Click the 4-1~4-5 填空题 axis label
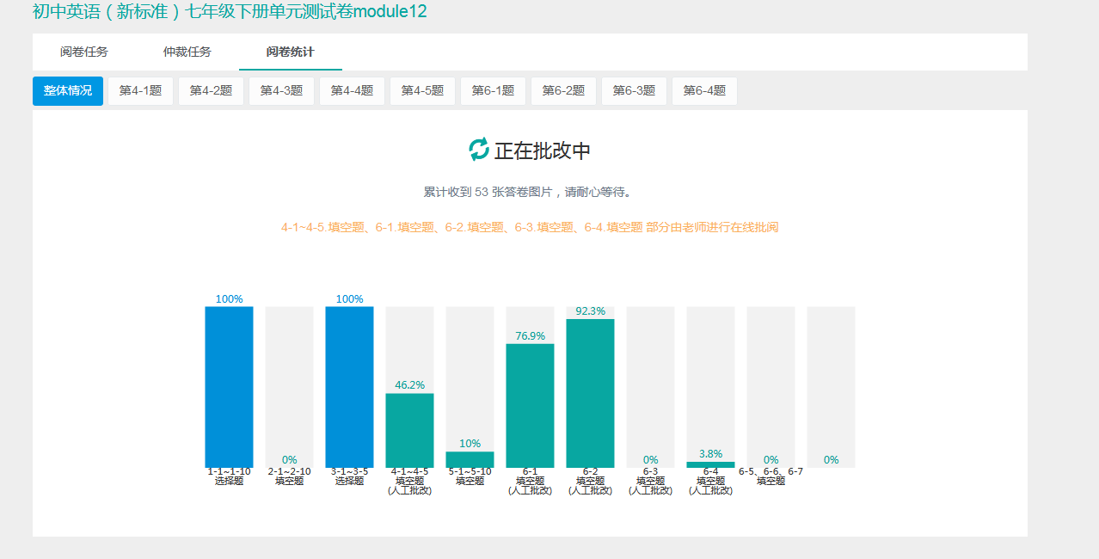Viewport: 1099px width, 559px height. click(409, 482)
